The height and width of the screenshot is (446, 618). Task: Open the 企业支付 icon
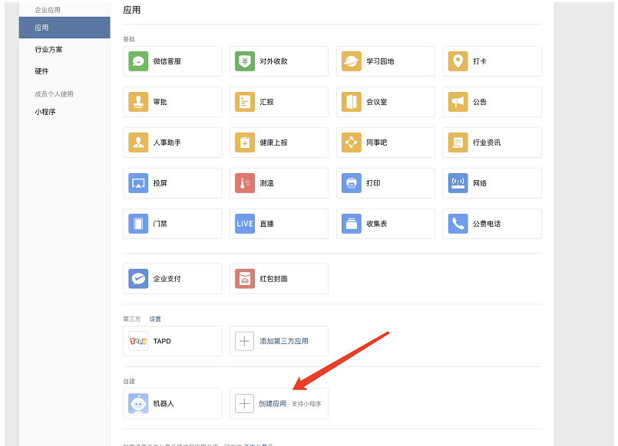pyautogui.click(x=138, y=279)
